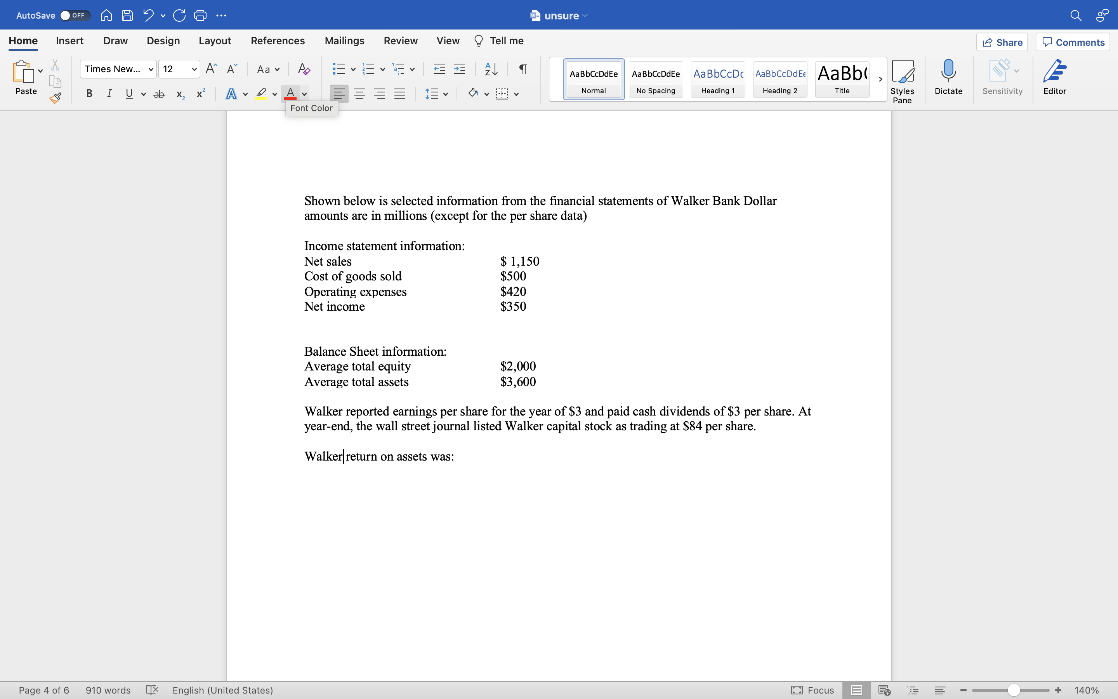This screenshot has height=699, width=1118.
Task: Open the Comments panel
Action: pos(1073,42)
